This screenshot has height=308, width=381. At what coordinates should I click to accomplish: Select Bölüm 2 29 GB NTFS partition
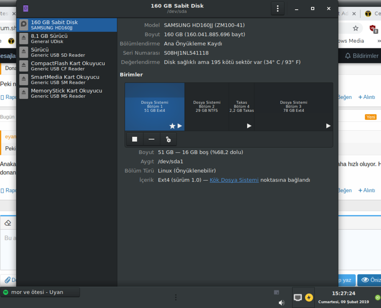[207, 107]
